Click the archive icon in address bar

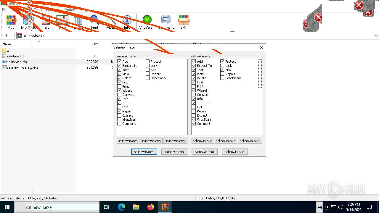20,35
